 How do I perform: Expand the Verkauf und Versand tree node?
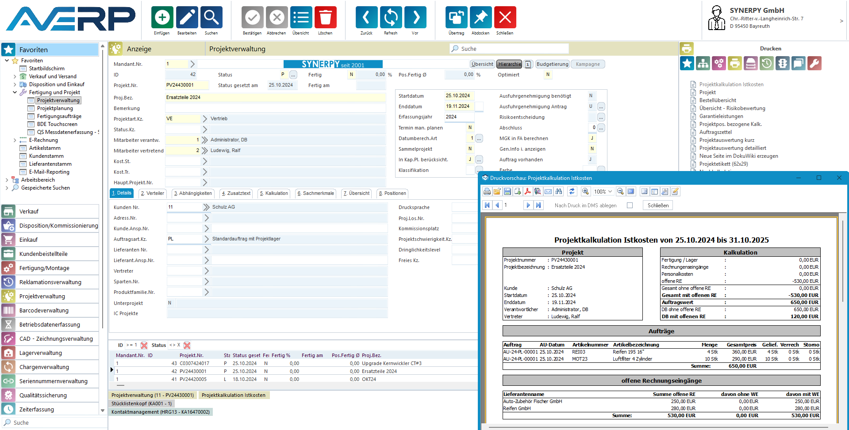click(x=15, y=76)
